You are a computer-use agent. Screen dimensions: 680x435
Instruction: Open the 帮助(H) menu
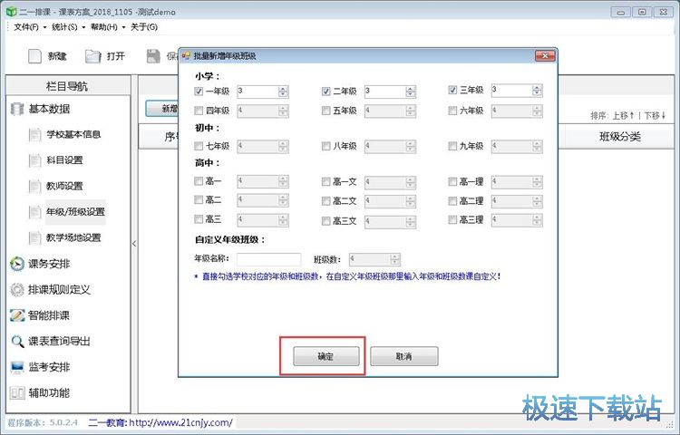pos(104,27)
